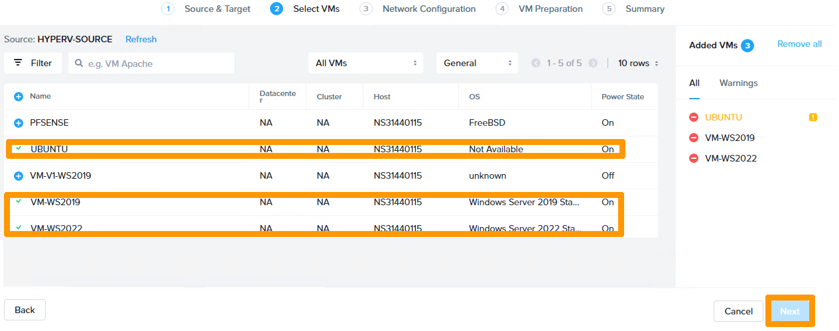
Task: Click the add-all plus icon beside Name header
Action: point(19,97)
